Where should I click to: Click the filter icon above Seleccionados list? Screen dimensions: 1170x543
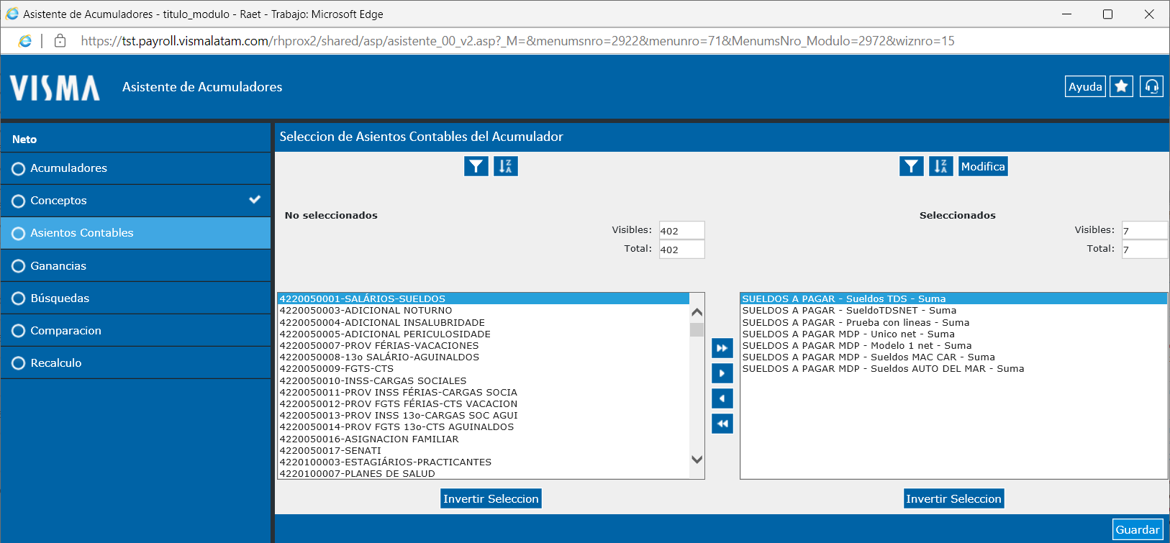[912, 166]
